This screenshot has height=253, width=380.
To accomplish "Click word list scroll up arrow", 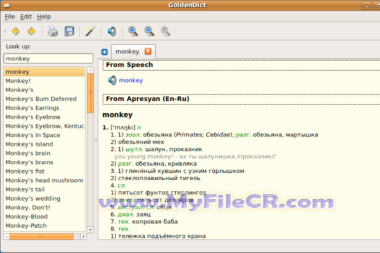I will click(x=90, y=70).
